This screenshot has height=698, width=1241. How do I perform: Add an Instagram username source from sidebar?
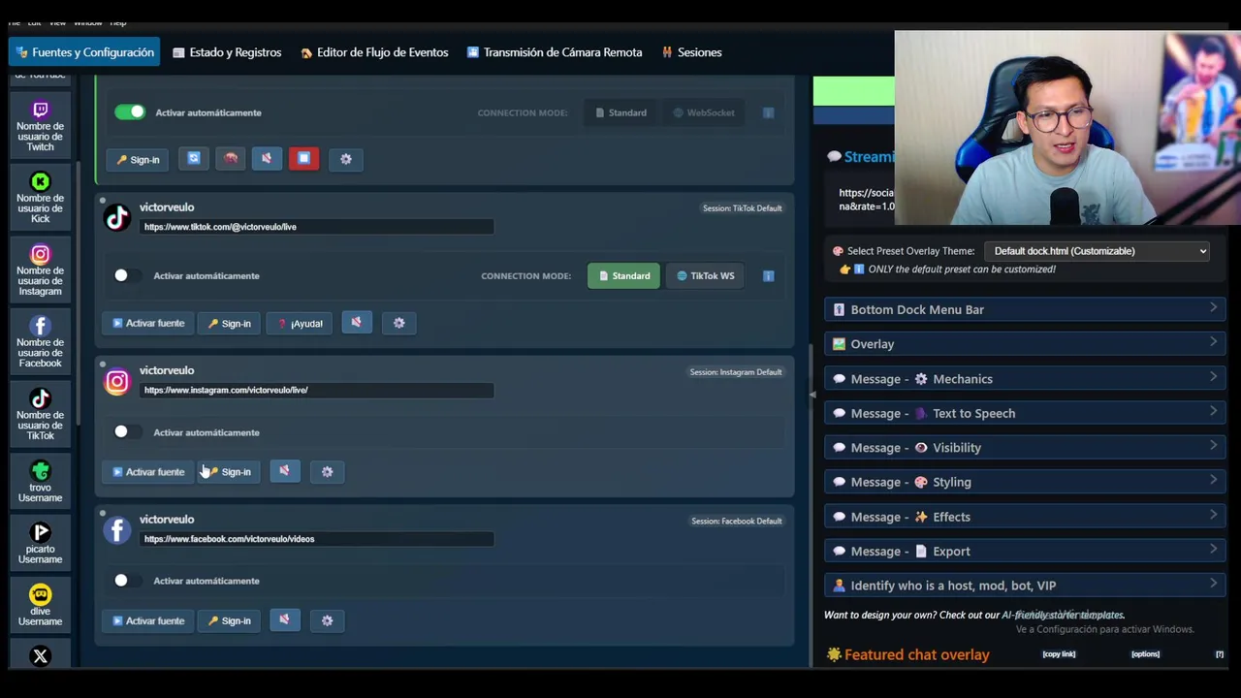point(40,270)
